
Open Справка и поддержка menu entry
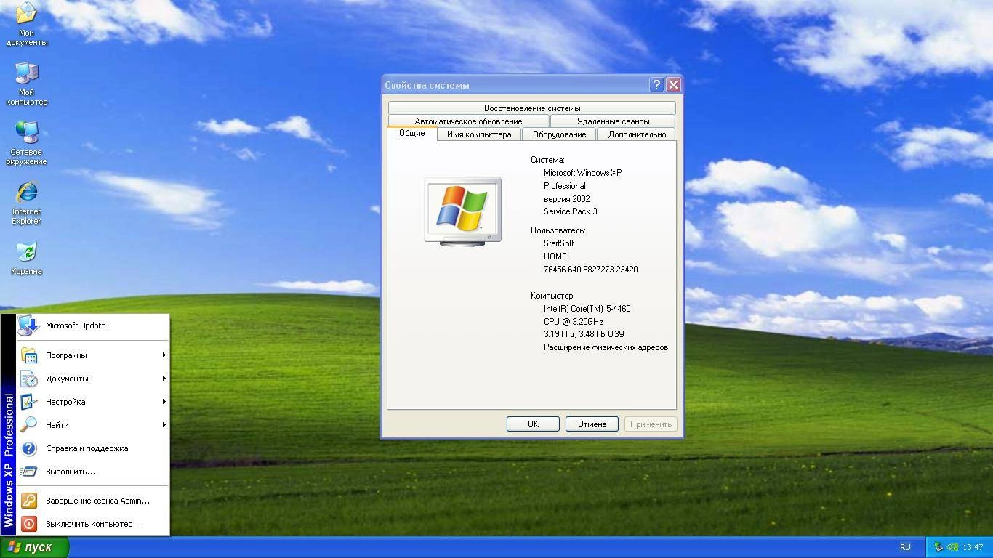point(93,448)
